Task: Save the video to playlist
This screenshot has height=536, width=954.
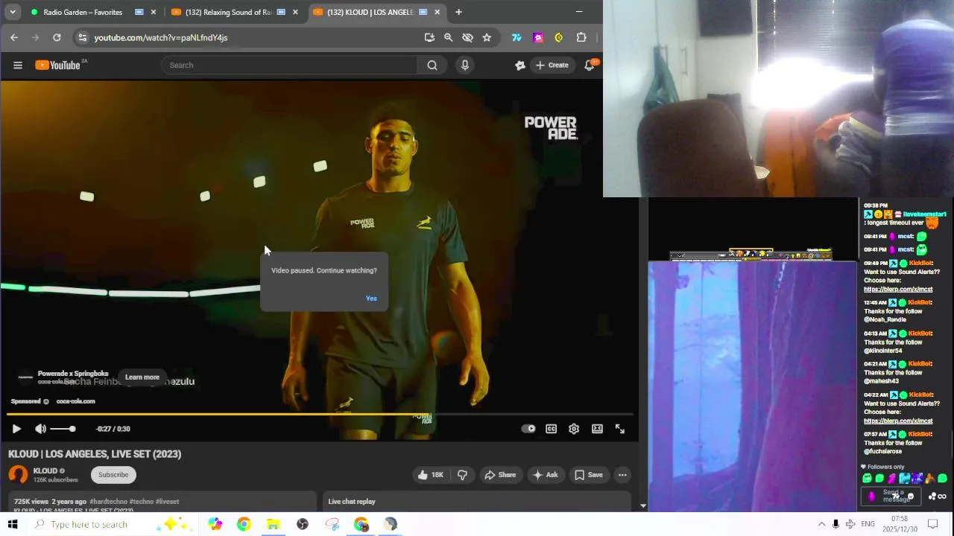Action: pyautogui.click(x=588, y=475)
